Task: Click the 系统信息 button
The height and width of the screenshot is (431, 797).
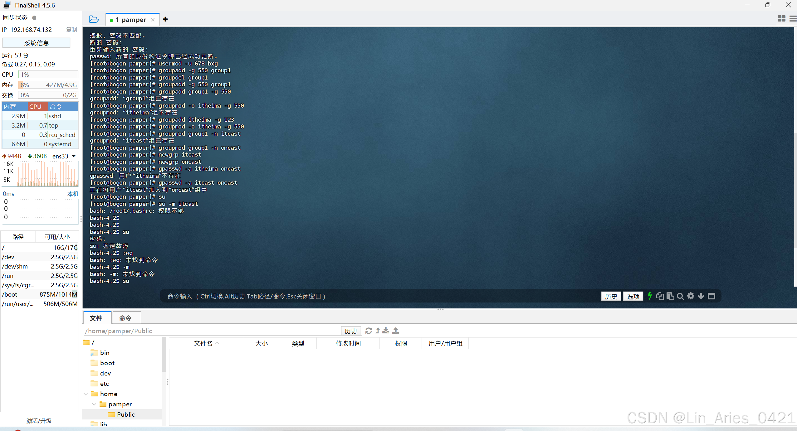Action: point(37,43)
